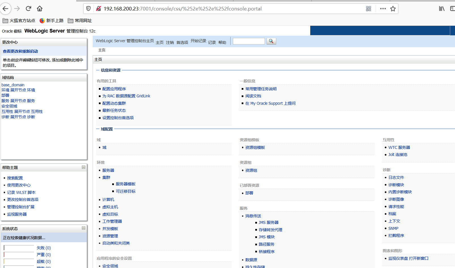Open 在 My Oracle Support 上提问 link
Screen dimensions: 455x268
[x=271, y=103]
